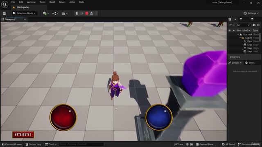Open the Build menu
The height and width of the screenshot is (147, 262).
pyautogui.click(x=52, y=2)
